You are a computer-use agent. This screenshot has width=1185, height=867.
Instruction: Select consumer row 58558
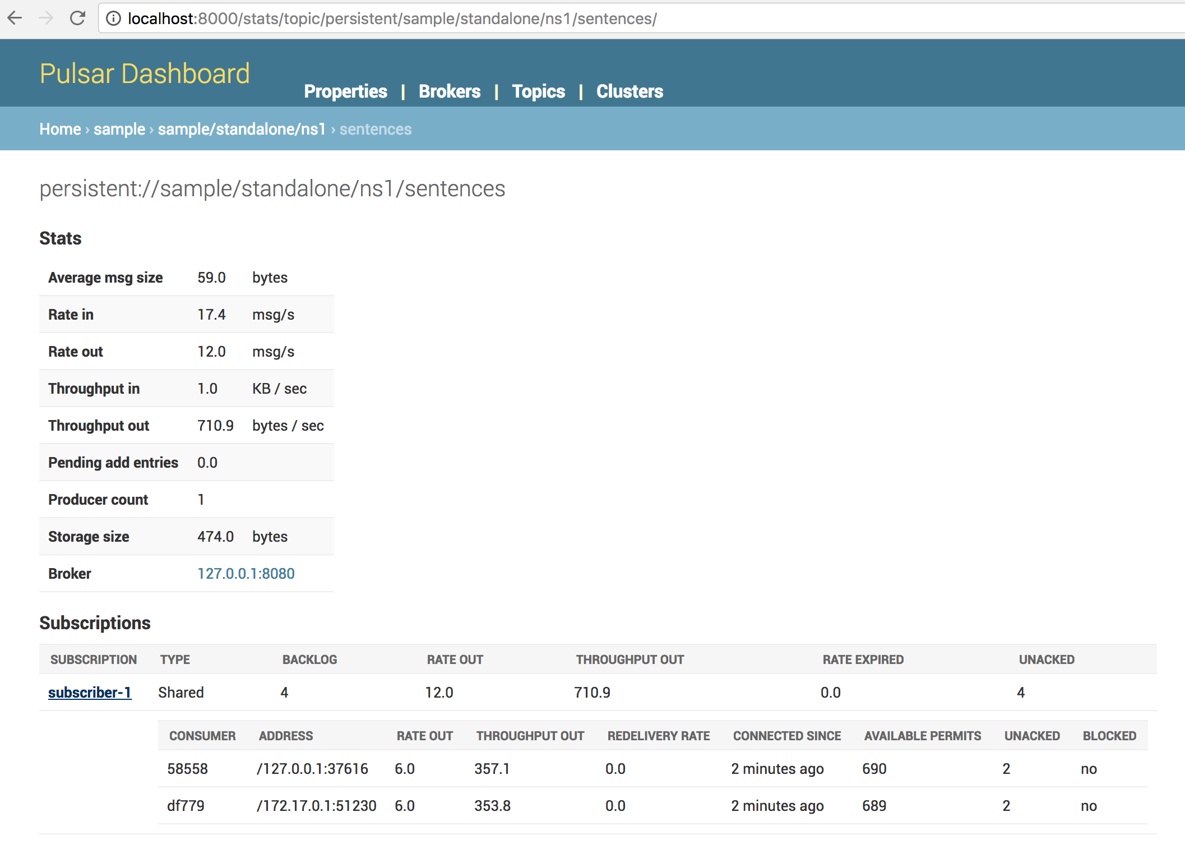[188, 768]
